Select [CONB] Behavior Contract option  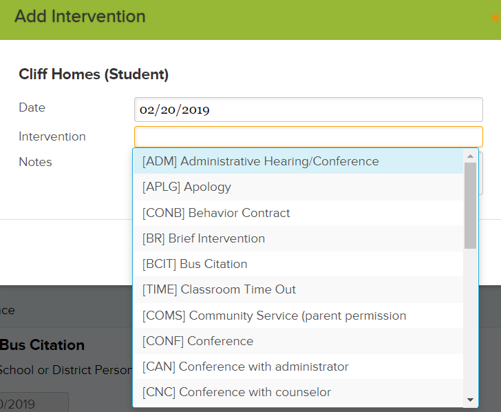(298, 213)
